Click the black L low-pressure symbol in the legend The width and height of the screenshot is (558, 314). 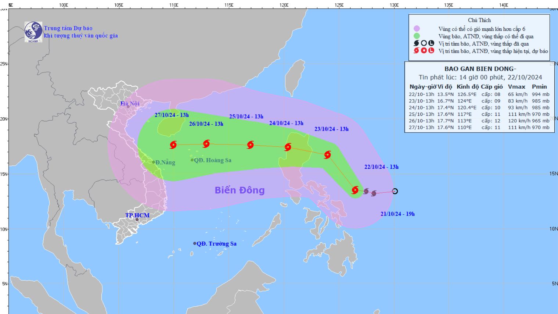[431, 43]
